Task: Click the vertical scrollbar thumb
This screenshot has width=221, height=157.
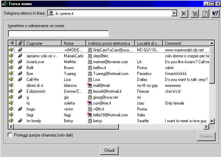Action: pyautogui.click(x=212, y=65)
